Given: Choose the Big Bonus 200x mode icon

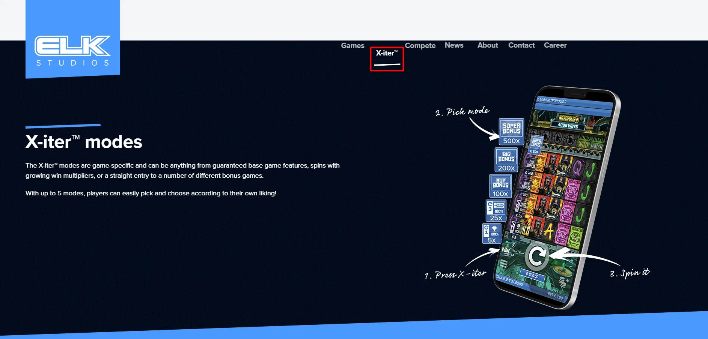Looking at the screenshot, I should (x=506, y=160).
